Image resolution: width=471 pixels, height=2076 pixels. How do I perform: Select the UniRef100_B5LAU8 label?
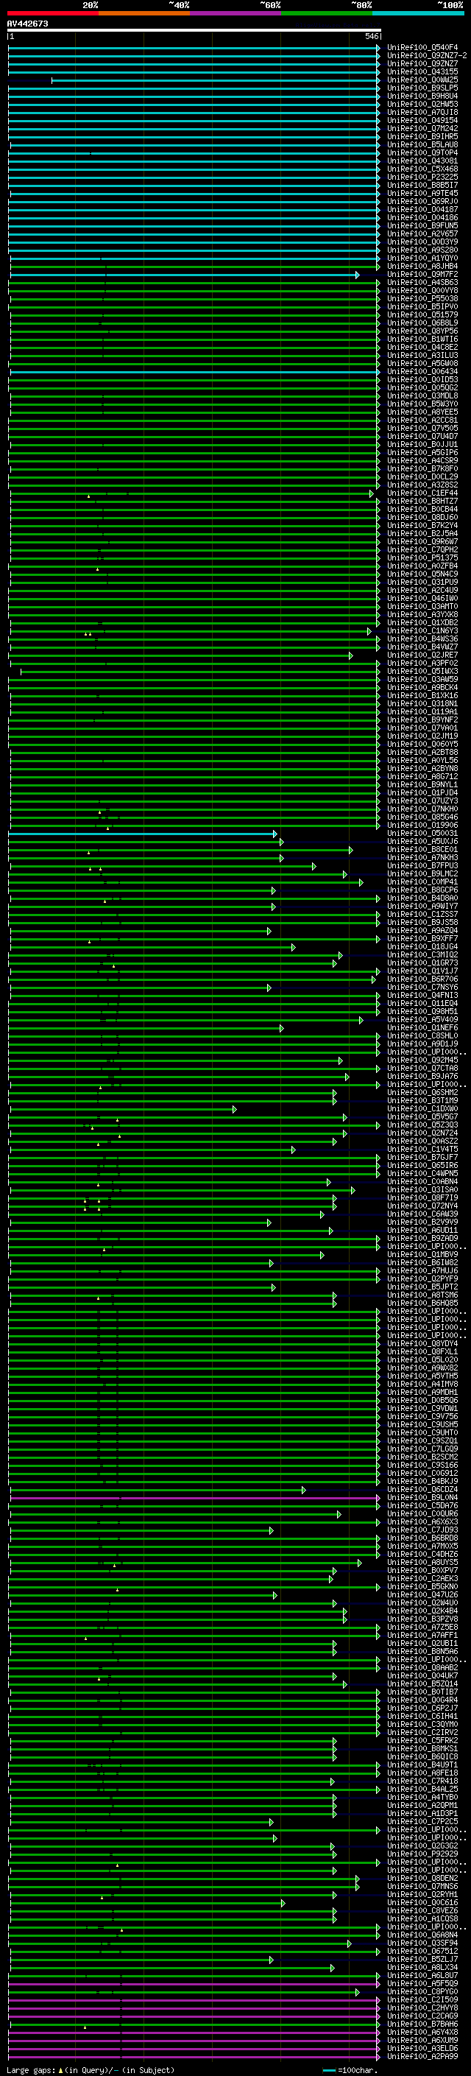[x=422, y=145]
